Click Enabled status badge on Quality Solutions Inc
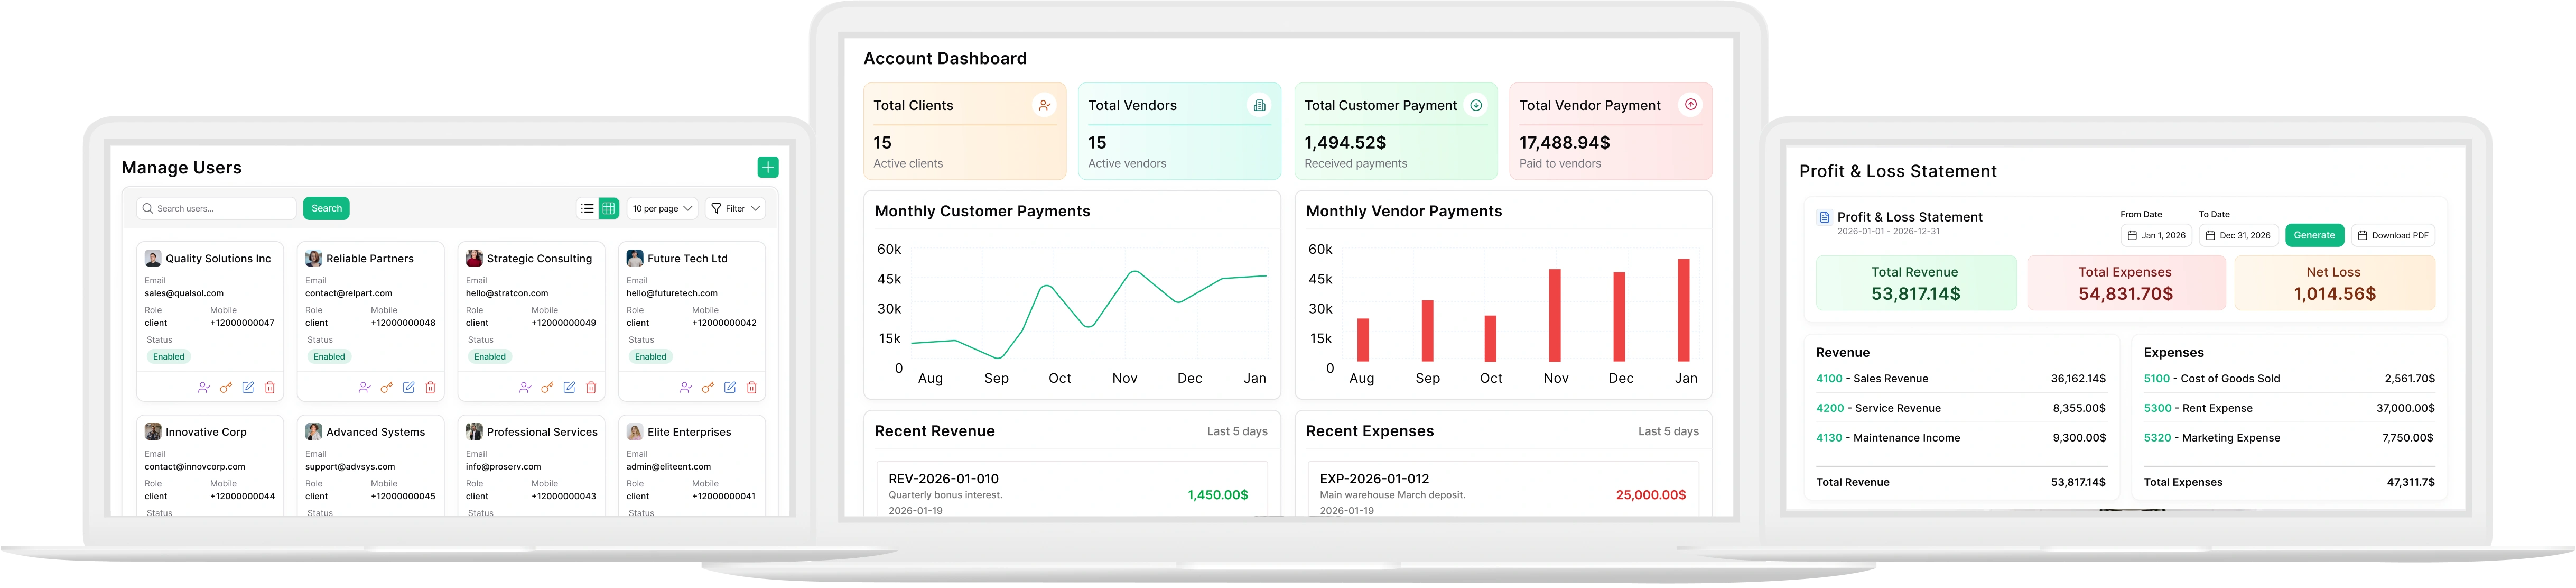The height and width of the screenshot is (588, 2576). [x=168, y=356]
